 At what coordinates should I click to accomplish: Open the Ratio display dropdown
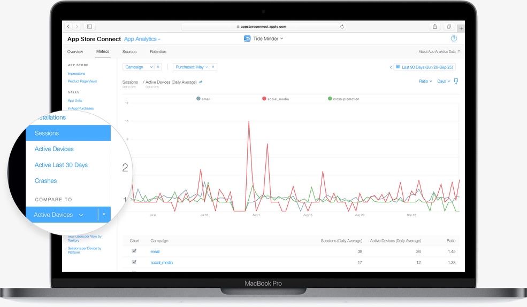[x=425, y=81]
